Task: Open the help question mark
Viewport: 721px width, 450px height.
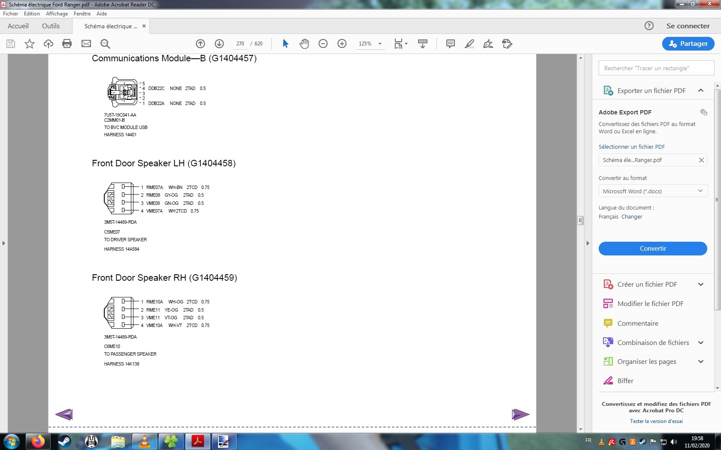Action: click(649, 26)
